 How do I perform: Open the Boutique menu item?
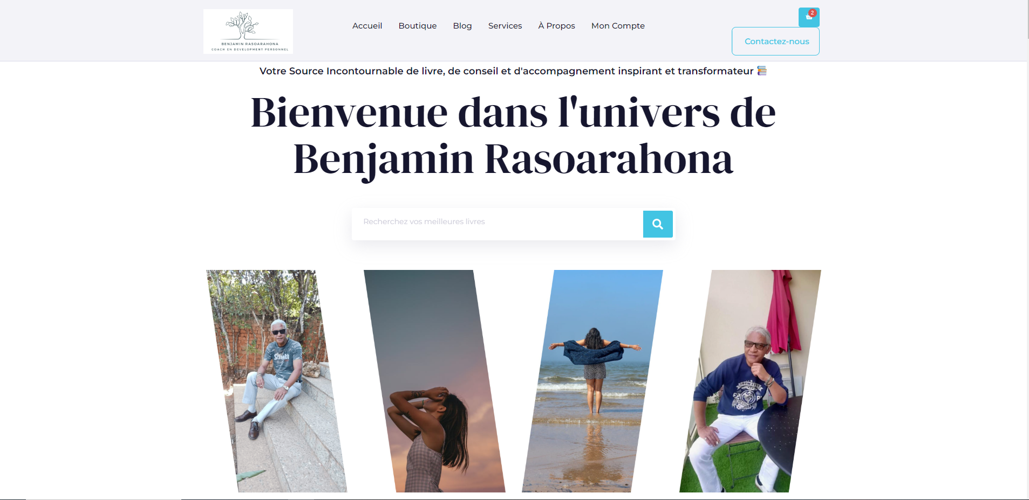coord(418,26)
